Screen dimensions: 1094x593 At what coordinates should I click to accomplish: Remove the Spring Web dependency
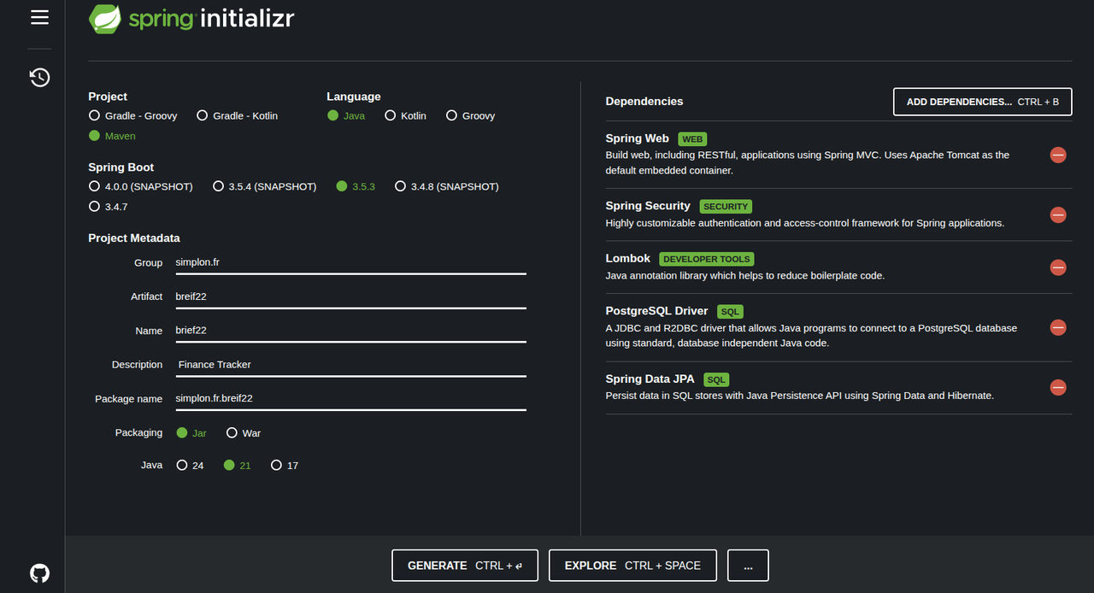pos(1058,155)
